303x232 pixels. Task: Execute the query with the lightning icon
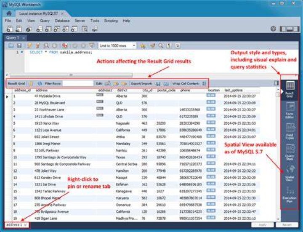[x=29, y=45]
